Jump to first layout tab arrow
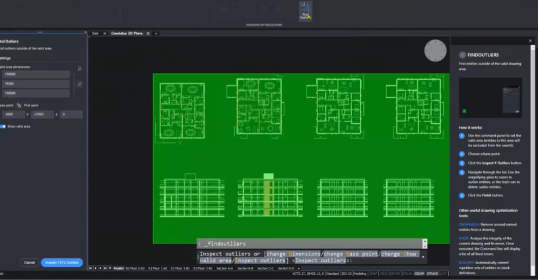This screenshot has height=280, width=538. tap(90, 268)
